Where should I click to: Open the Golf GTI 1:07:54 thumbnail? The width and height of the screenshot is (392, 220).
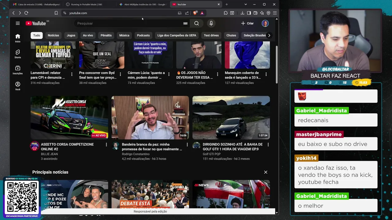231,118
